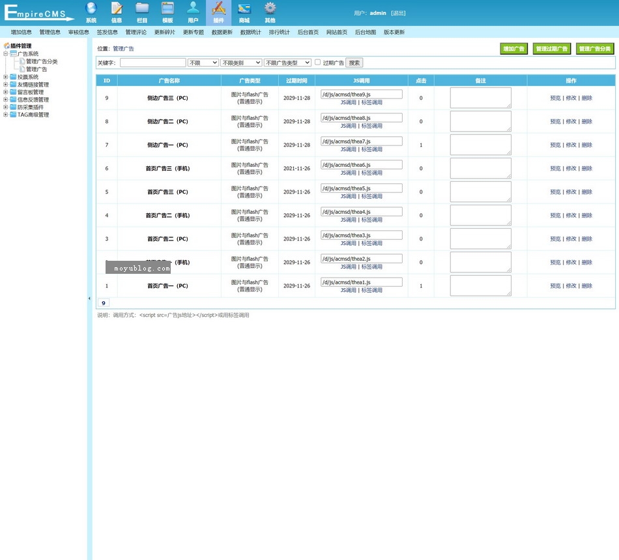Click the 留言板管理 folder icon
The image size is (619, 560).
point(14,92)
